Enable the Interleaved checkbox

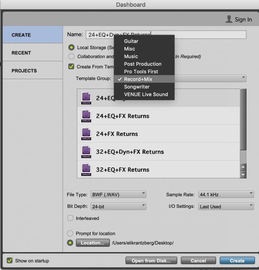click(x=70, y=218)
